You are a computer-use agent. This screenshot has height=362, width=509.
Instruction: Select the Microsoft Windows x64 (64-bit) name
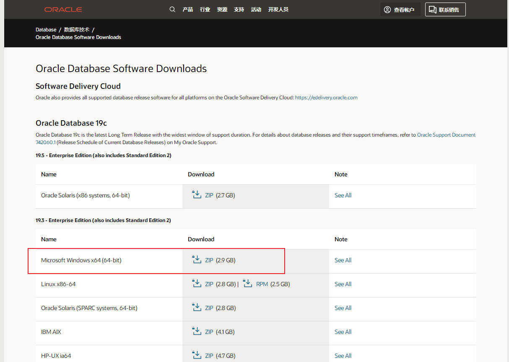pyautogui.click(x=81, y=260)
